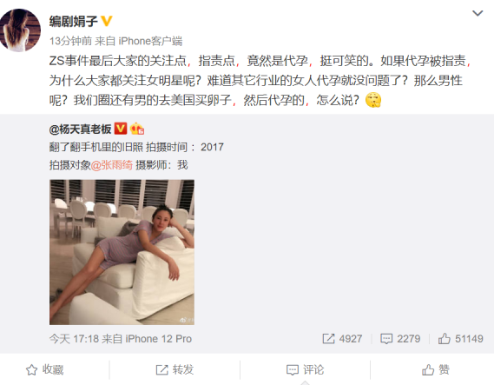Click the crown membership icon
The width and height of the screenshot is (494, 385).
click(x=137, y=129)
